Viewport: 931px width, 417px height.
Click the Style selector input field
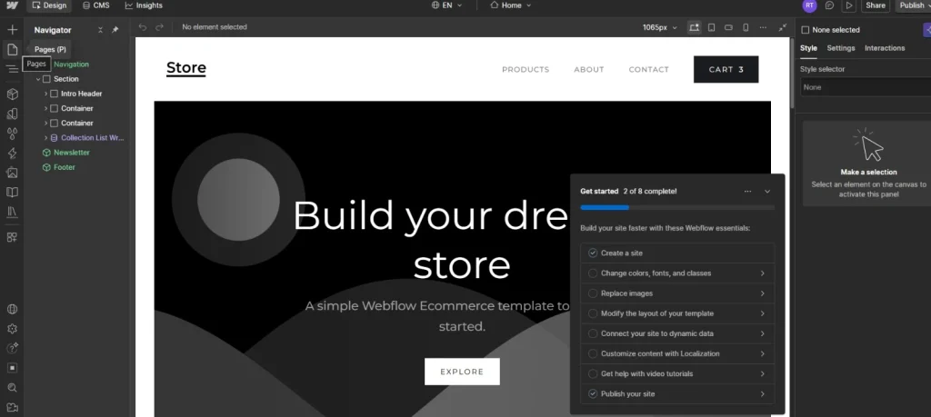coord(866,87)
